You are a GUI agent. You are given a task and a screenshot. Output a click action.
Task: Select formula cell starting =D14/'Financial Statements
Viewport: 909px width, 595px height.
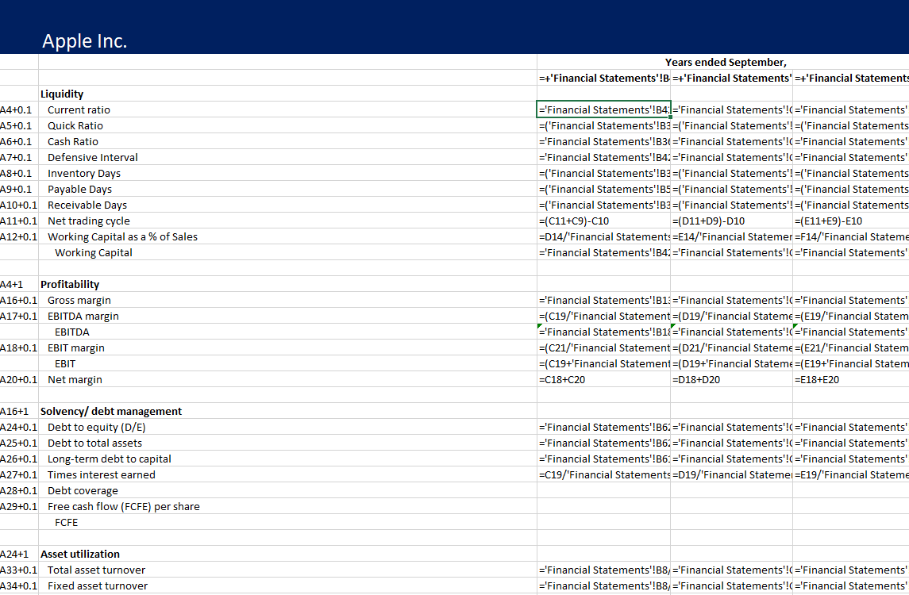(x=603, y=237)
